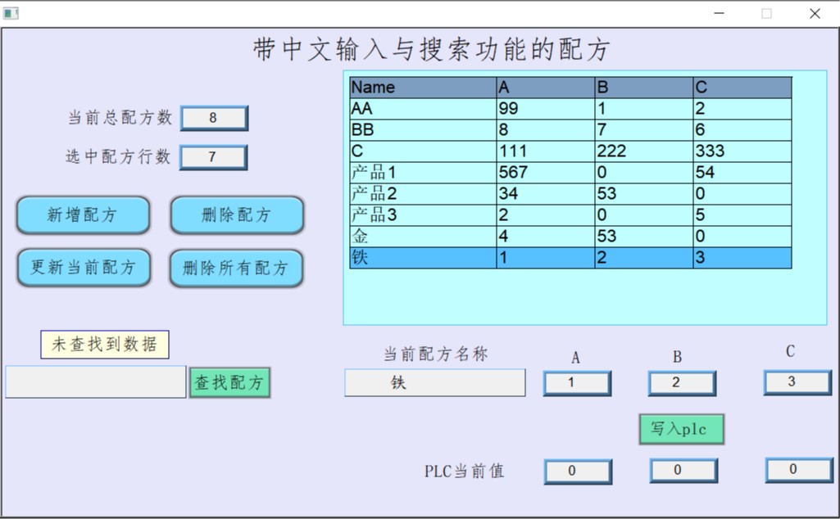The image size is (840, 519).
Task: Click 更新当前配方 button
Action: [x=84, y=268]
